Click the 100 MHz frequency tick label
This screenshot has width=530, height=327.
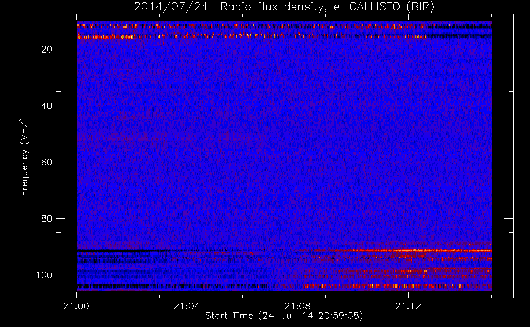point(44,275)
